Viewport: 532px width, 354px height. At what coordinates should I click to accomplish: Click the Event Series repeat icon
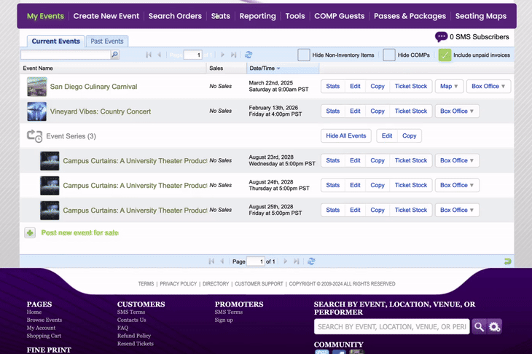coord(34,136)
